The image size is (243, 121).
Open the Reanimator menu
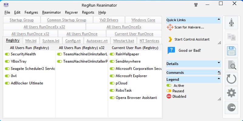point(51,12)
